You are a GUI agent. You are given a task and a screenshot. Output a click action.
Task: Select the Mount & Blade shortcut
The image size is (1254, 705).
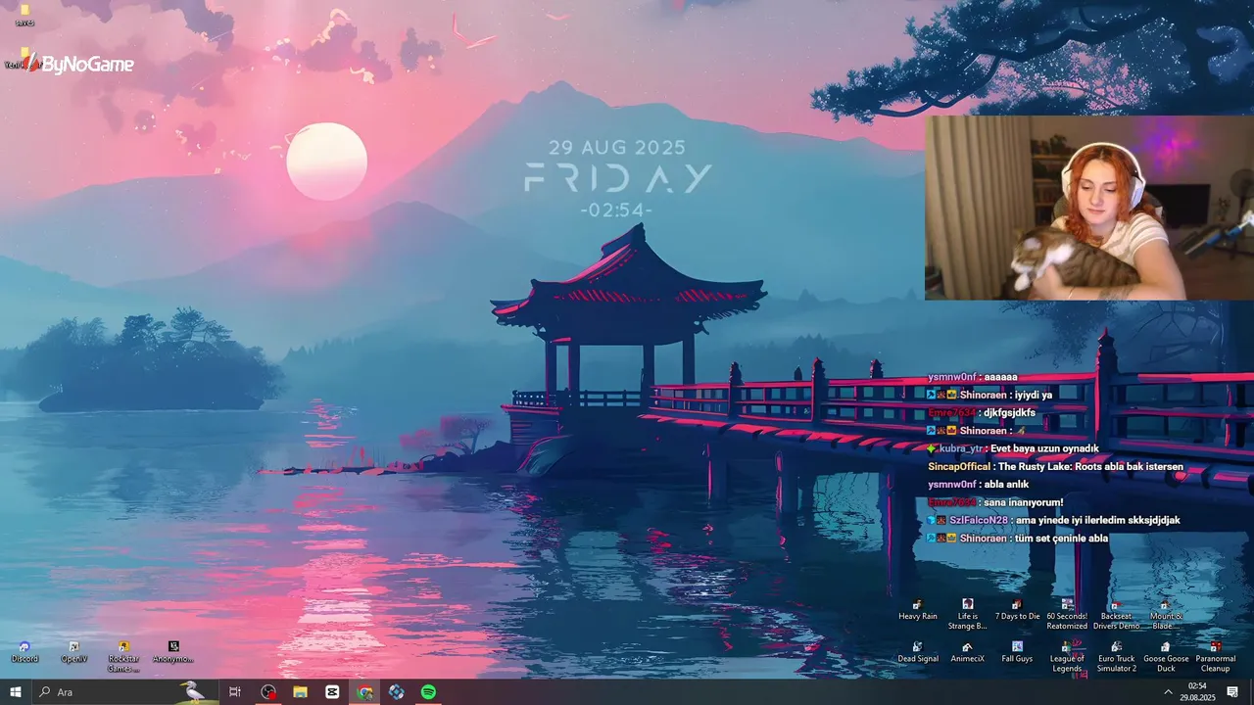(1166, 614)
